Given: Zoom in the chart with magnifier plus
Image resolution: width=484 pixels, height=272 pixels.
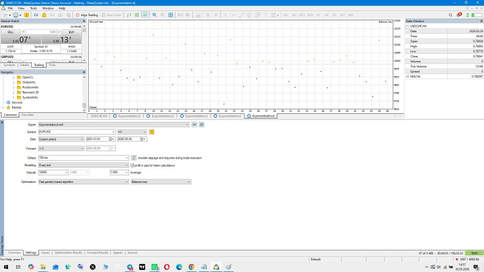Looking at the screenshot, I should coord(154,15).
